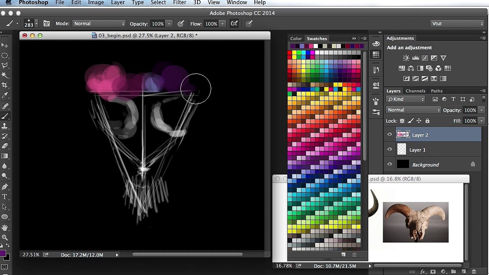Open the Select menu
The image size is (489, 275).
(x=158, y=3)
